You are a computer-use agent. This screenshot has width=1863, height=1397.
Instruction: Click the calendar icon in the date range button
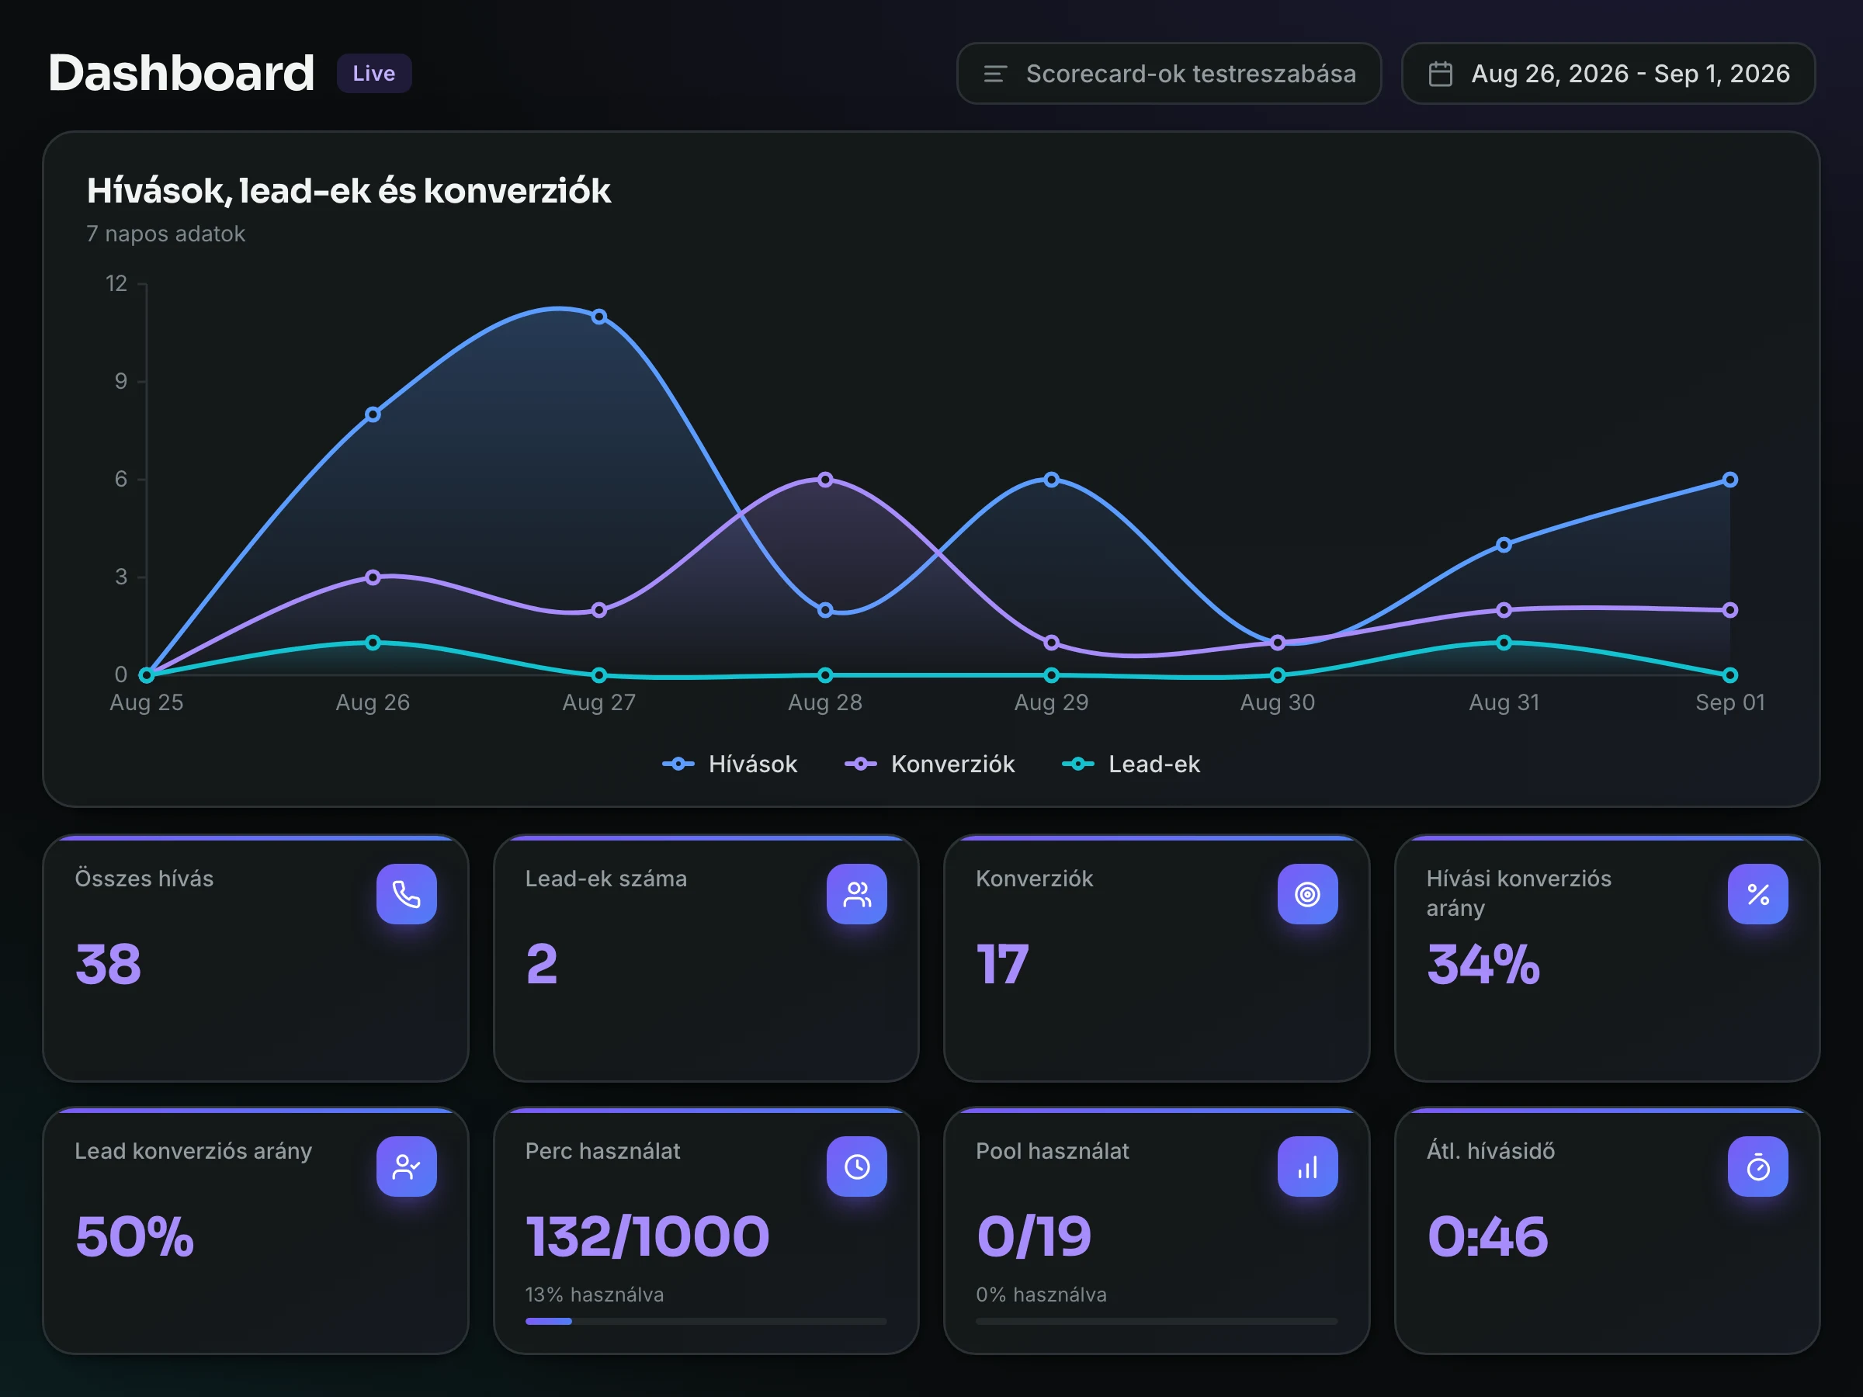click(x=1440, y=74)
